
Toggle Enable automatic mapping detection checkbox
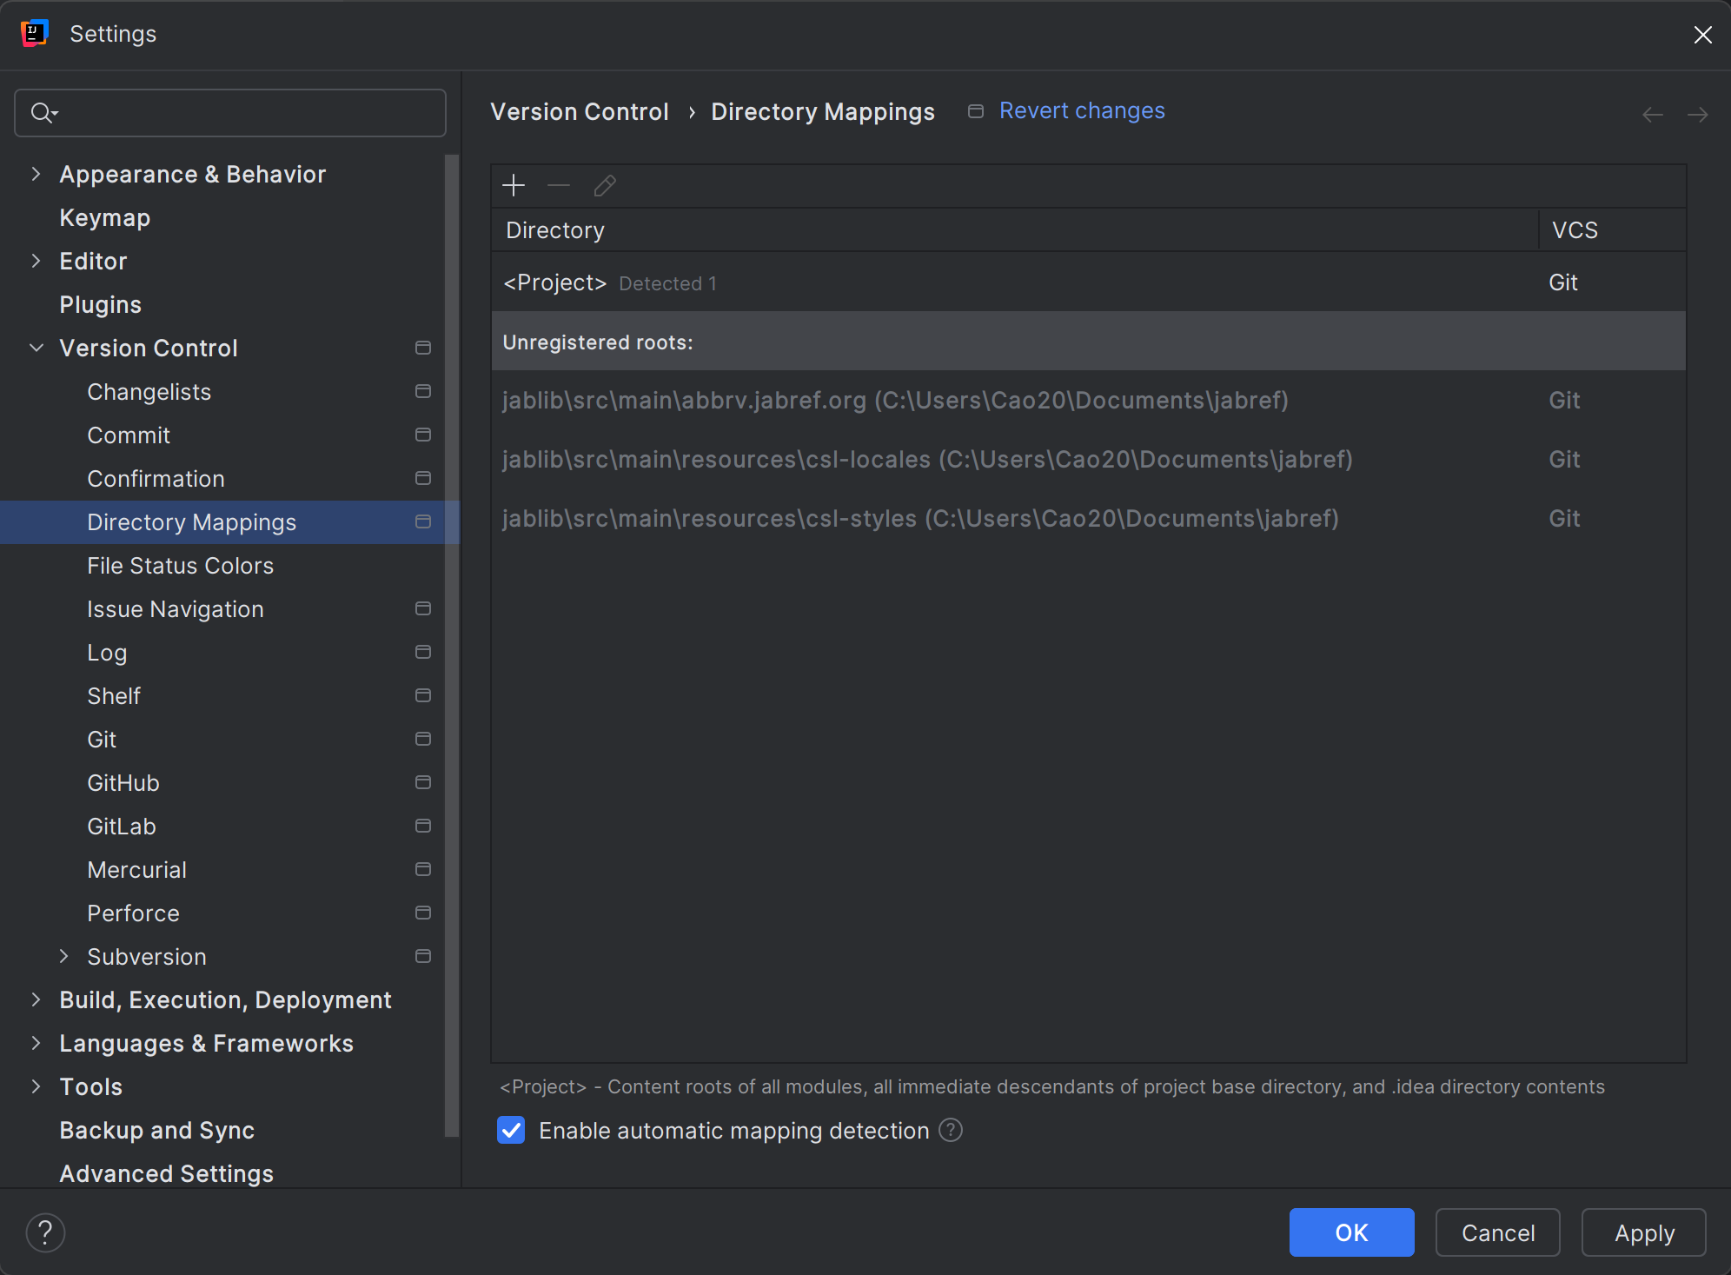tap(511, 1130)
